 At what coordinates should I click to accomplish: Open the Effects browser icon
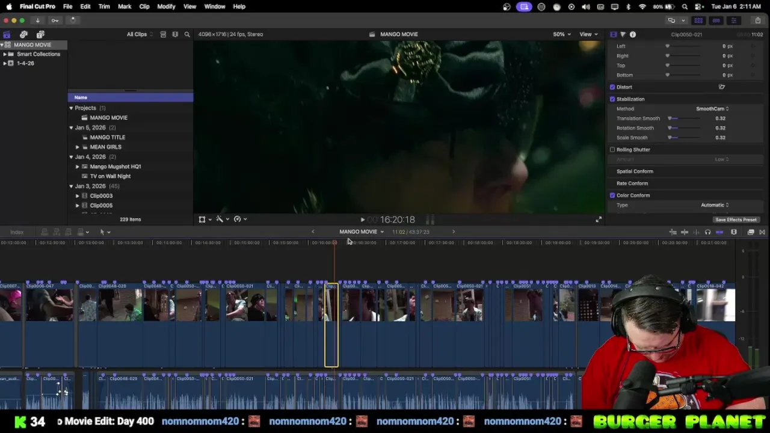pos(751,232)
